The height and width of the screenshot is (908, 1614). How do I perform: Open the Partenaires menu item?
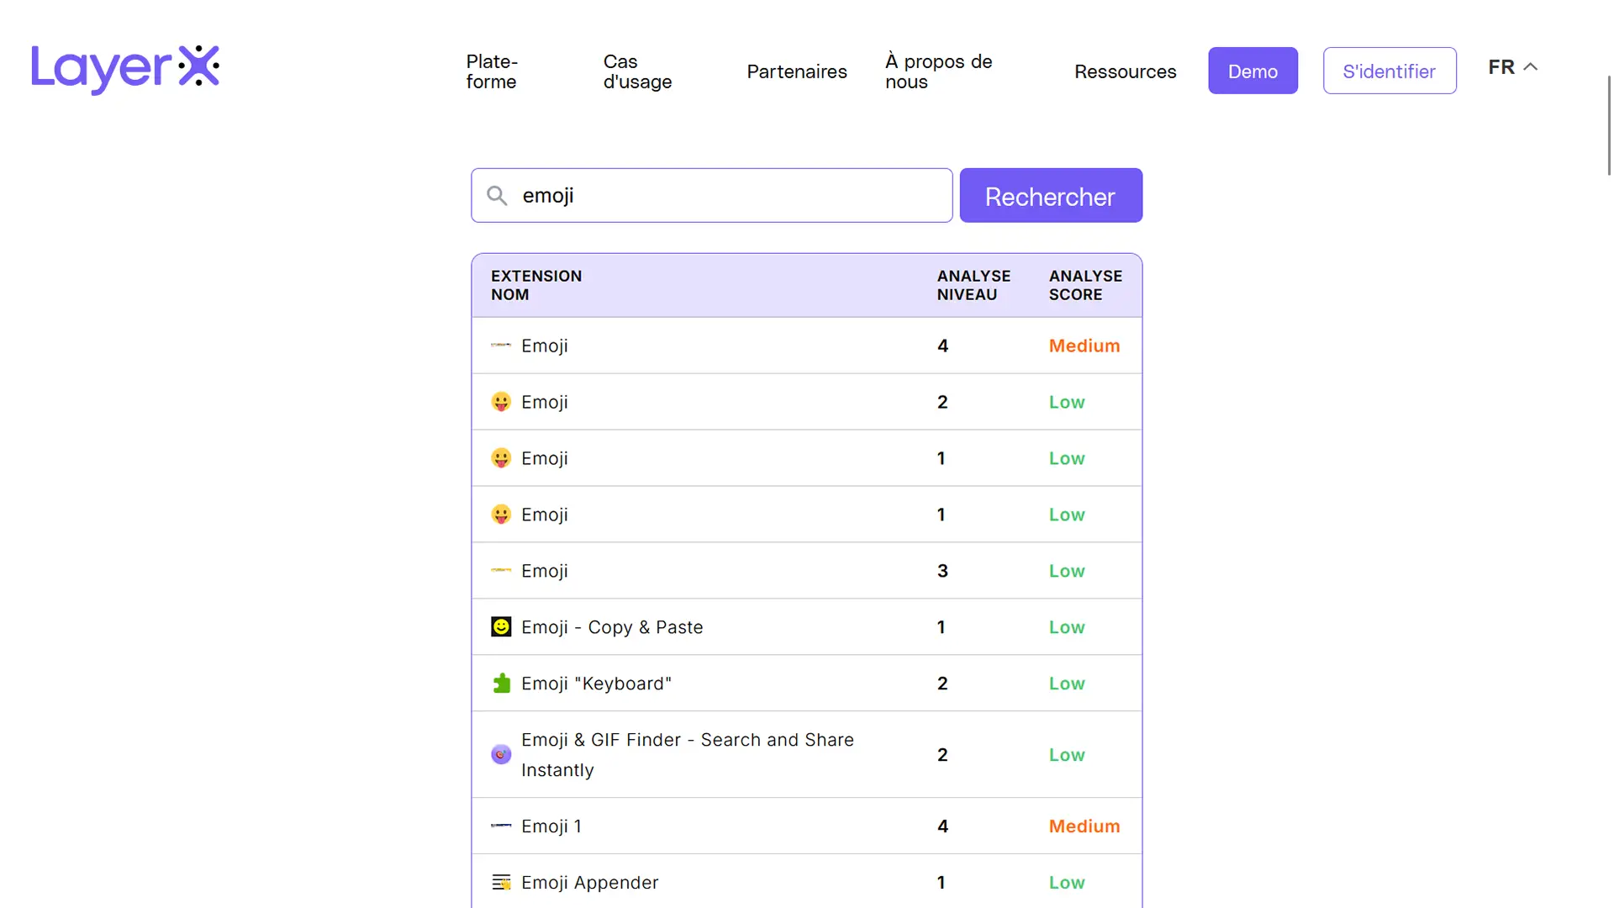(797, 71)
